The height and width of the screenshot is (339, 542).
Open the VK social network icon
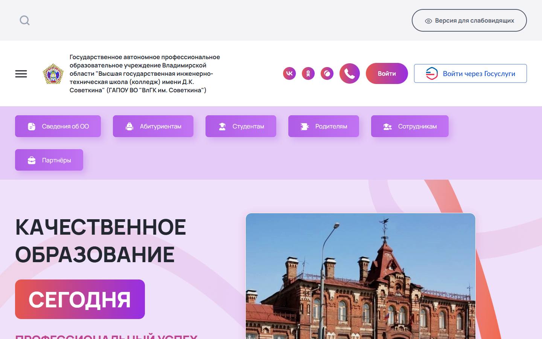(x=289, y=73)
